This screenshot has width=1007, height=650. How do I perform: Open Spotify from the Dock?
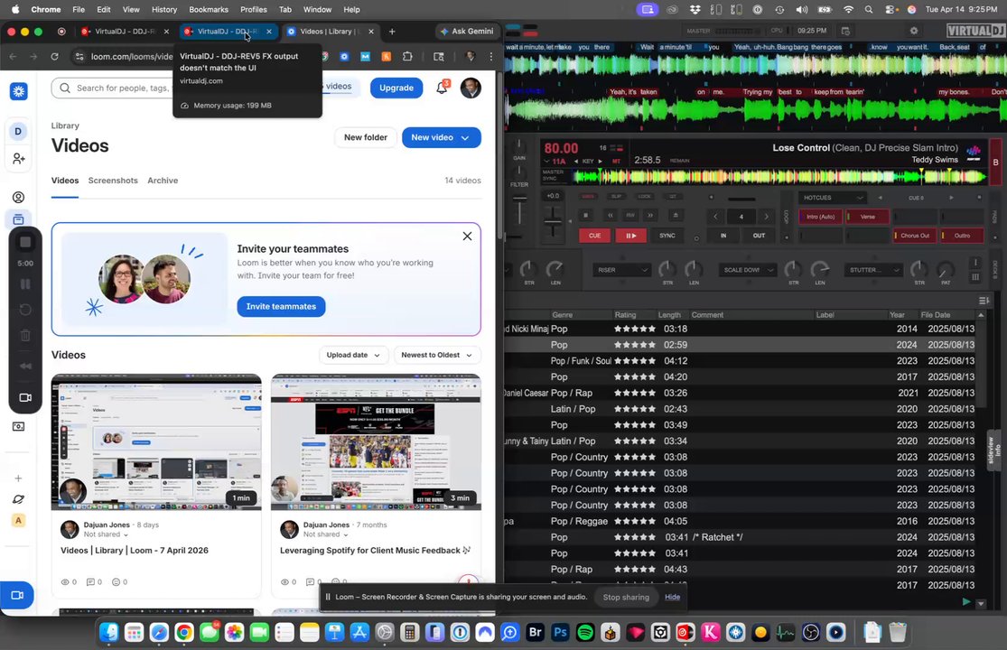[x=585, y=633]
